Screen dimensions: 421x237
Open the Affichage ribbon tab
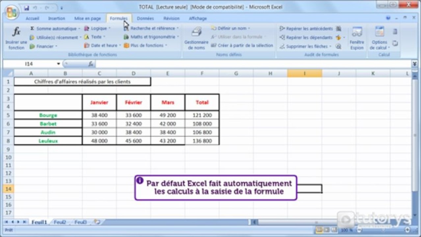point(198,18)
